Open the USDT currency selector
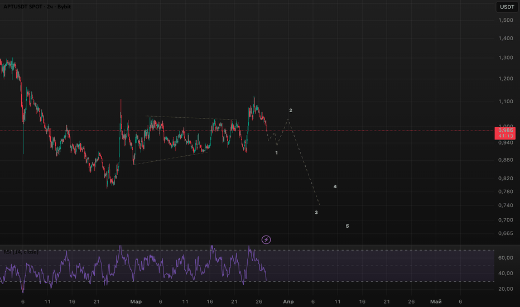The width and height of the screenshot is (520, 307). point(507,7)
